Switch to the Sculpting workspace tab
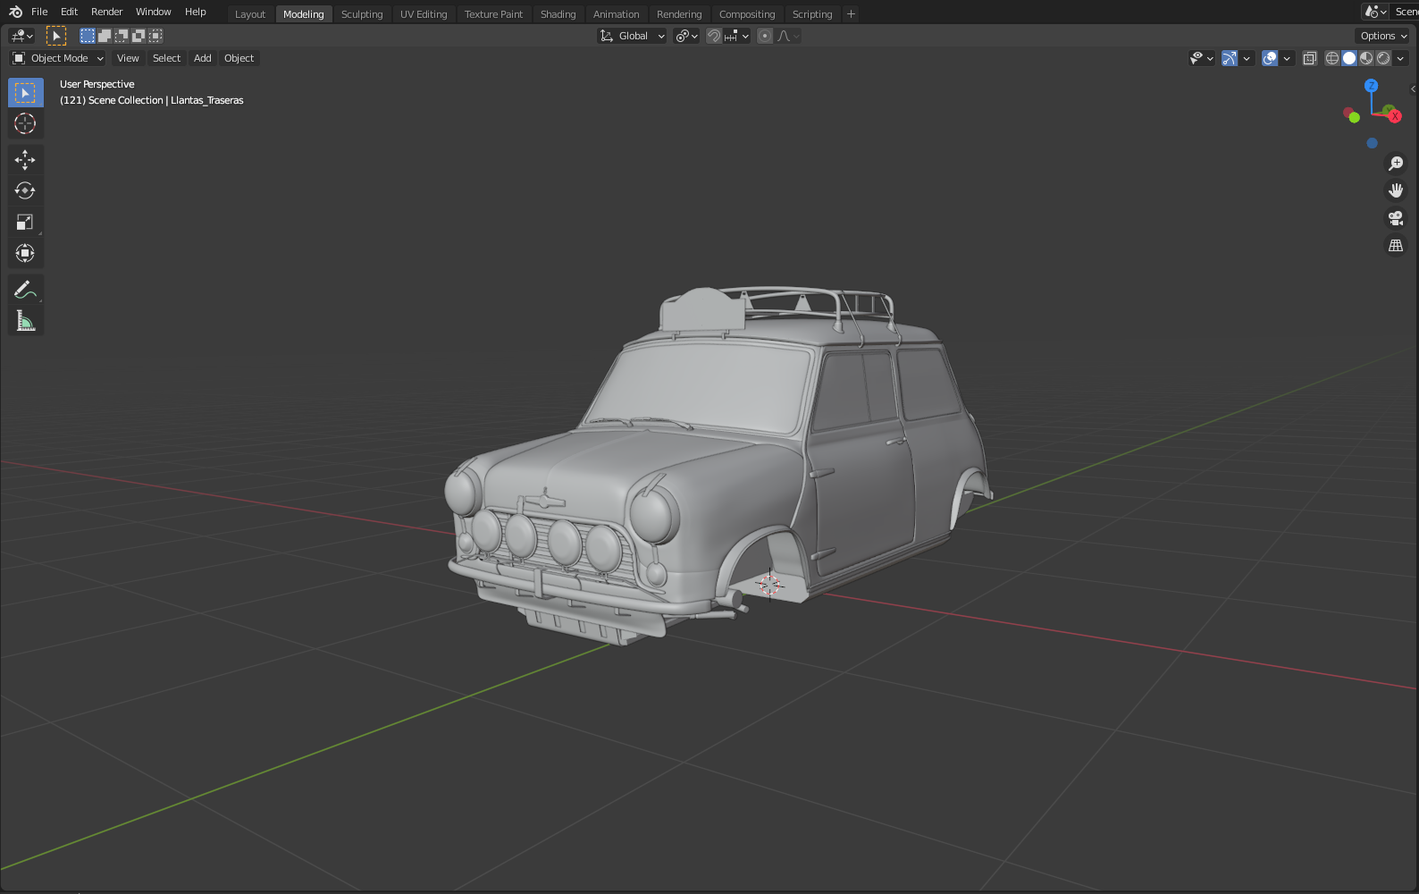The image size is (1419, 894). click(x=362, y=14)
